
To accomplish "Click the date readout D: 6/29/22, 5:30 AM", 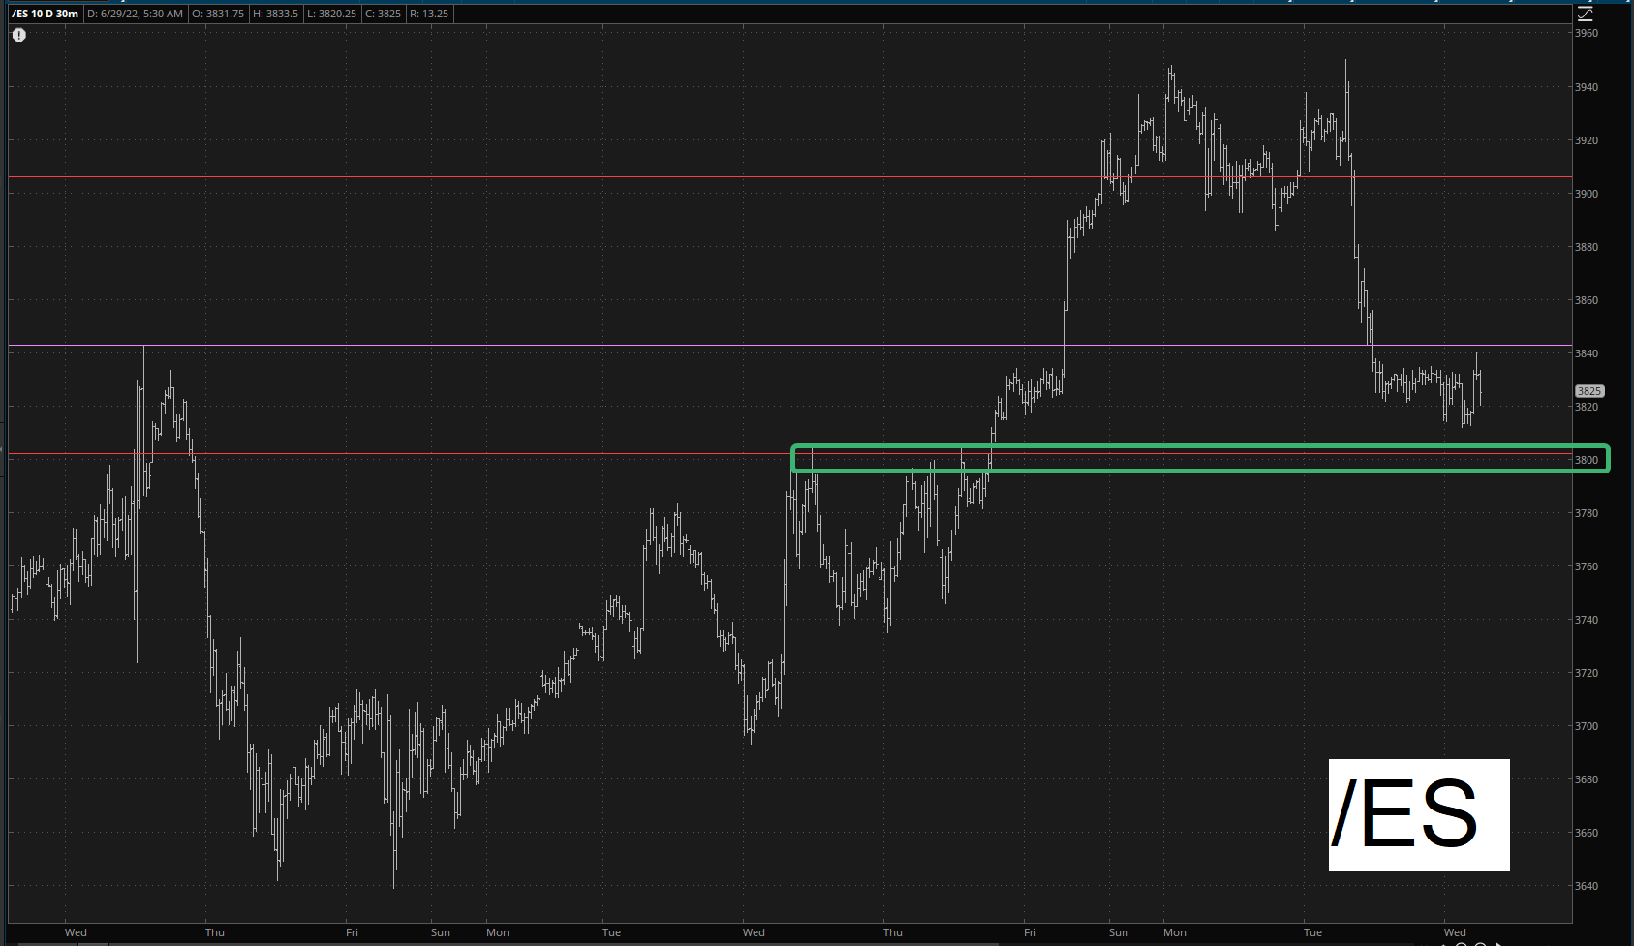I will 135,14.
